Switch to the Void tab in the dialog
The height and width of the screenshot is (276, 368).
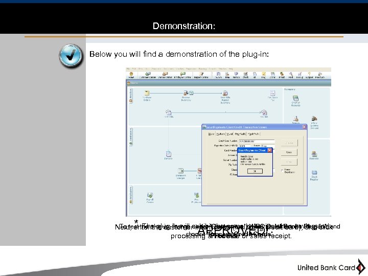pyautogui.click(x=229, y=134)
